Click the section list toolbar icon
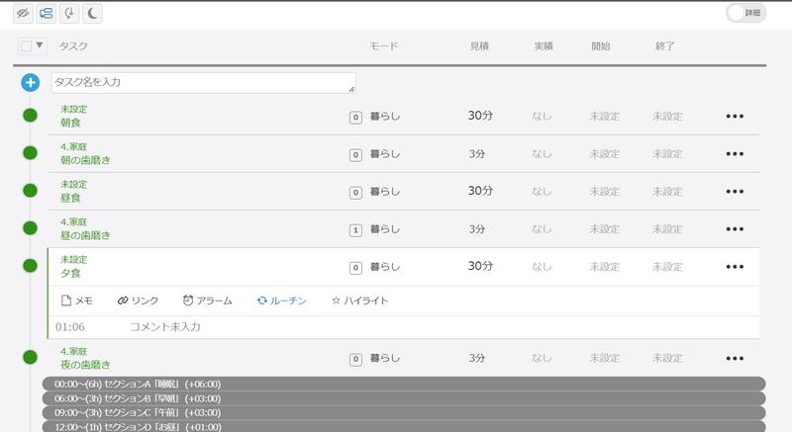This screenshot has height=432, width=792. (46, 13)
